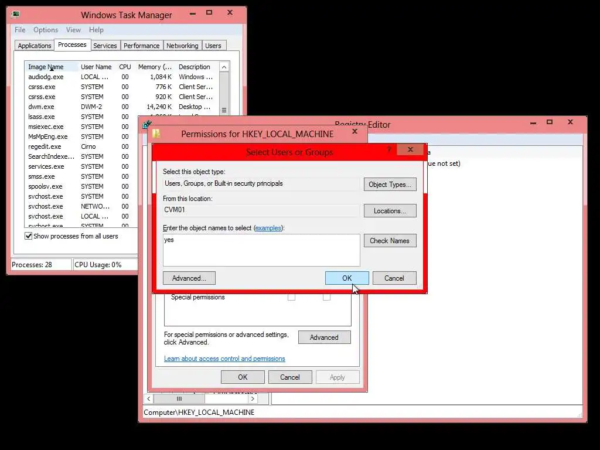Cancel the Select Users or Groups dialog

[x=394, y=278]
